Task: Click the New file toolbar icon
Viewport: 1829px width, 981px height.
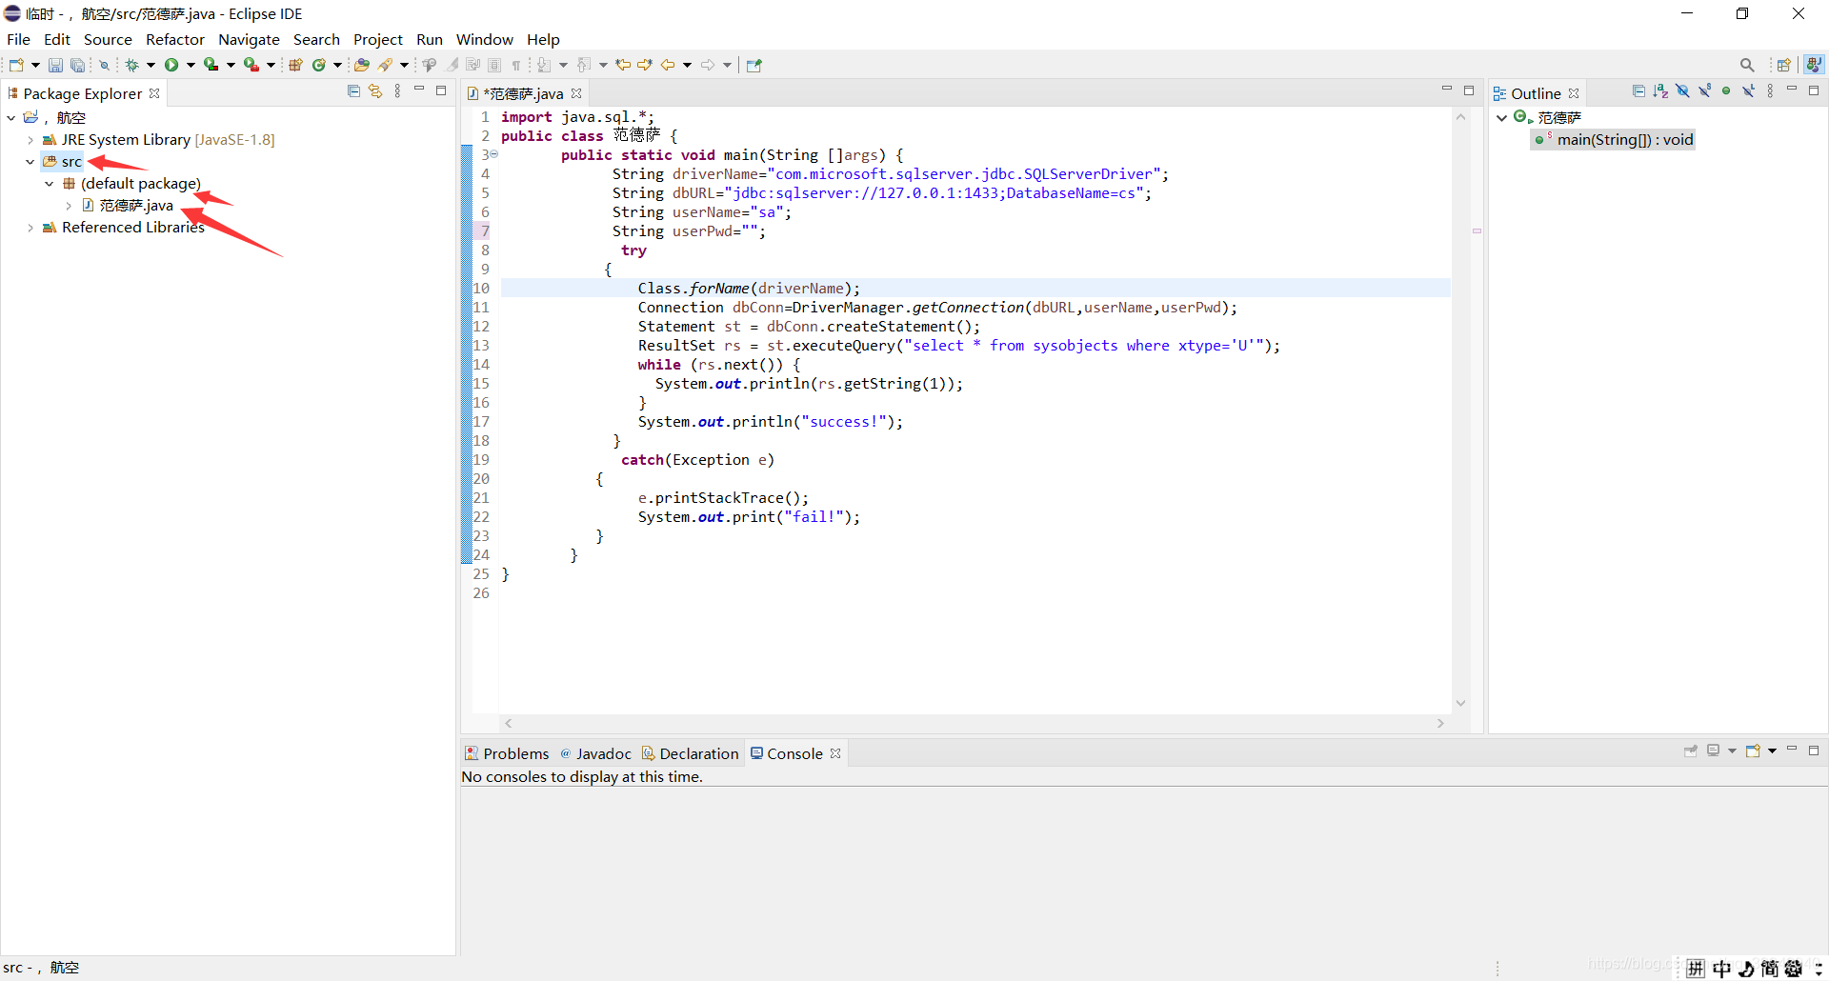Action: coord(16,65)
